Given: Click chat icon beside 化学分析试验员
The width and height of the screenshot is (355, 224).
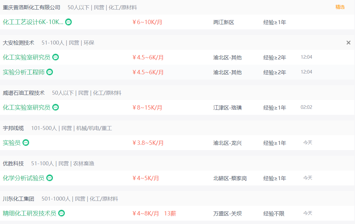Looking at the screenshot, I should coord(50,178).
